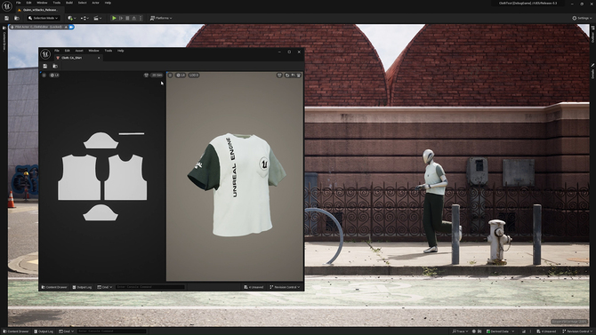
Task: Open Content Browser sidebar tab icon
Action: 4,28
